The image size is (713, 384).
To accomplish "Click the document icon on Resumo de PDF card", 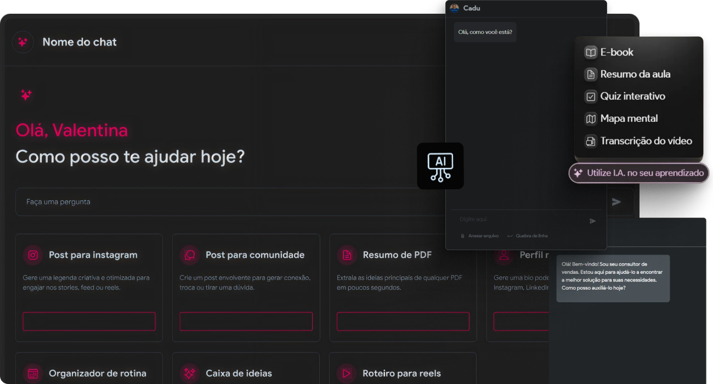I will [347, 255].
